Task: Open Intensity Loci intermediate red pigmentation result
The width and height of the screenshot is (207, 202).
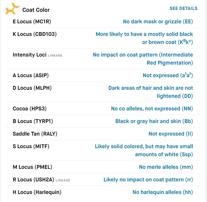Action: click(x=143, y=59)
